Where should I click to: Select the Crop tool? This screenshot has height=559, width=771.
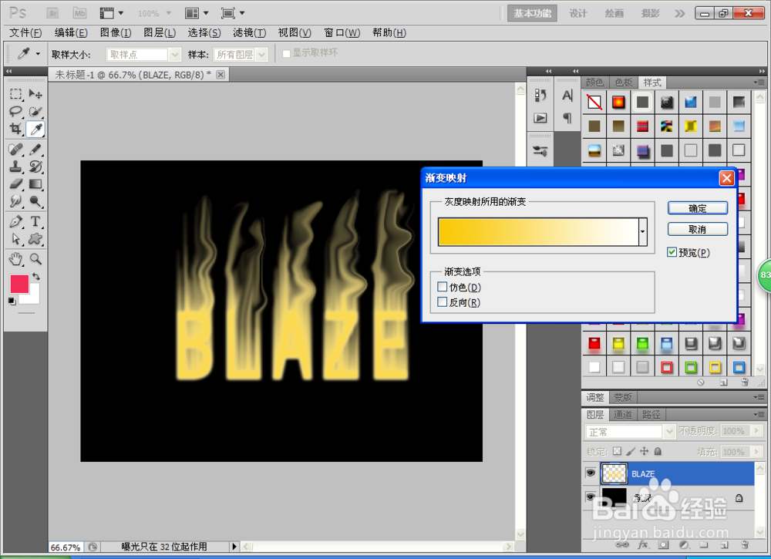click(15, 130)
